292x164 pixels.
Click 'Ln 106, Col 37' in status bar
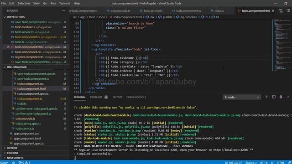233,163
